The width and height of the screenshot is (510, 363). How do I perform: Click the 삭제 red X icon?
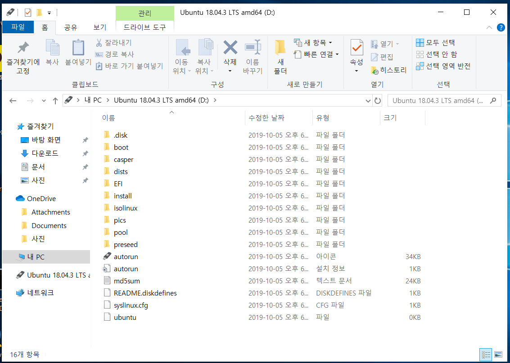coord(230,47)
